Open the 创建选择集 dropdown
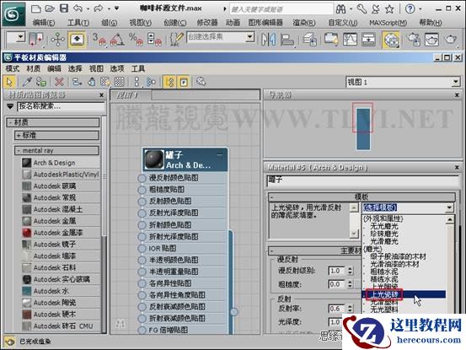This screenshot has width=466, height=350. coord(250,37)
